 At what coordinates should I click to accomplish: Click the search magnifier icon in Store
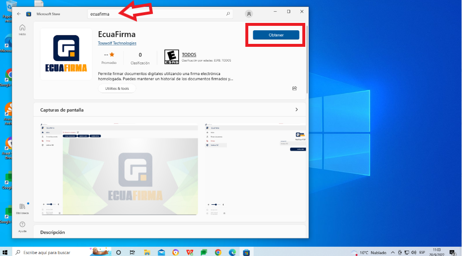tap(228, 14)
